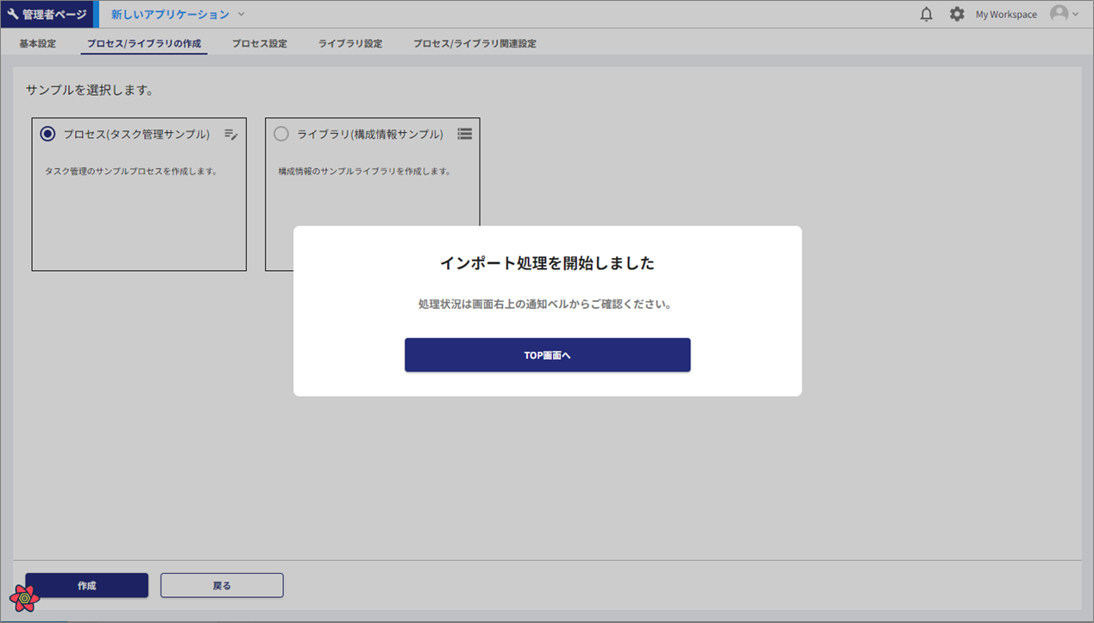Click the wrench icon beside 管理者ページ

(x=13, y=15)
